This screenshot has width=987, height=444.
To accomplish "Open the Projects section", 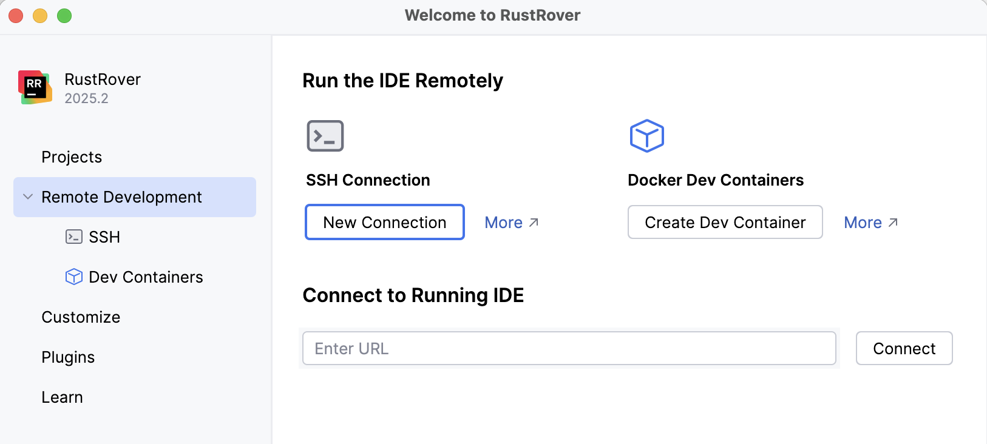I will click(x=72, y=157).
